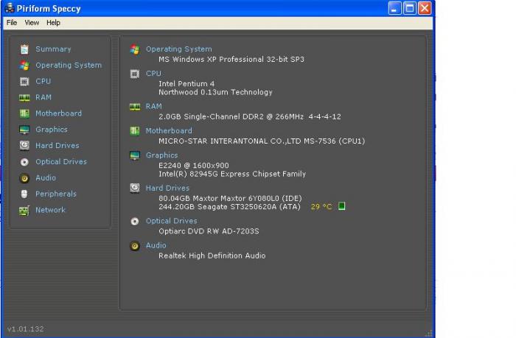Click the '2.0GB Single-Channel DDR2' RAM line

250,117
